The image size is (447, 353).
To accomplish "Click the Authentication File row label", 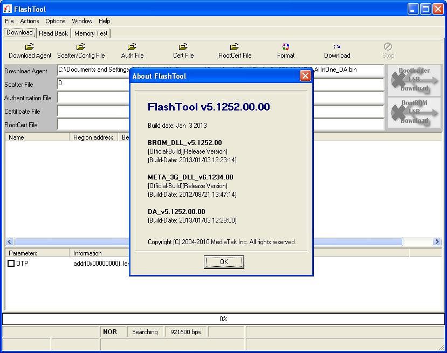I will 28,98.
